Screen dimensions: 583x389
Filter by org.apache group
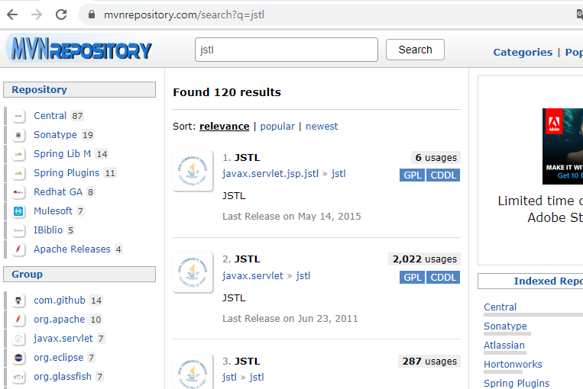click(59, 320)
